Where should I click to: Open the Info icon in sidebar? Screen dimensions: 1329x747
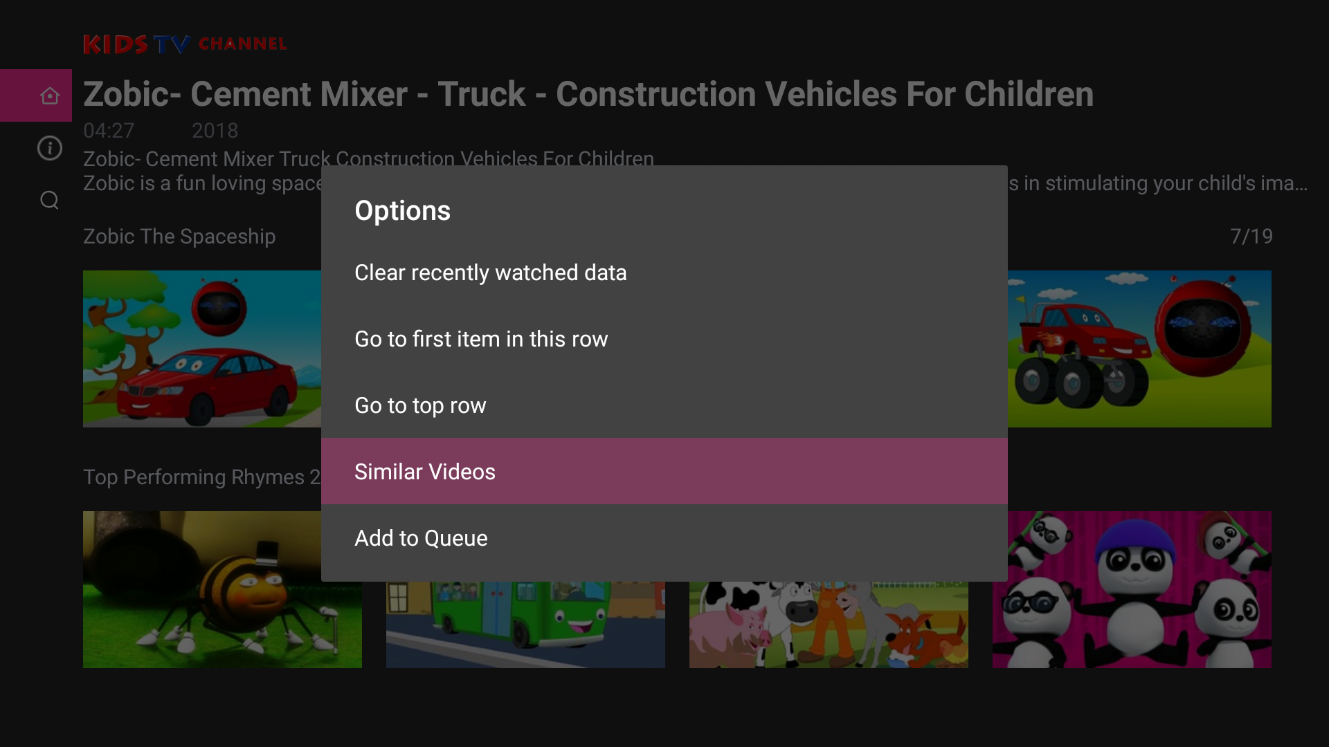tap(49, 148)
